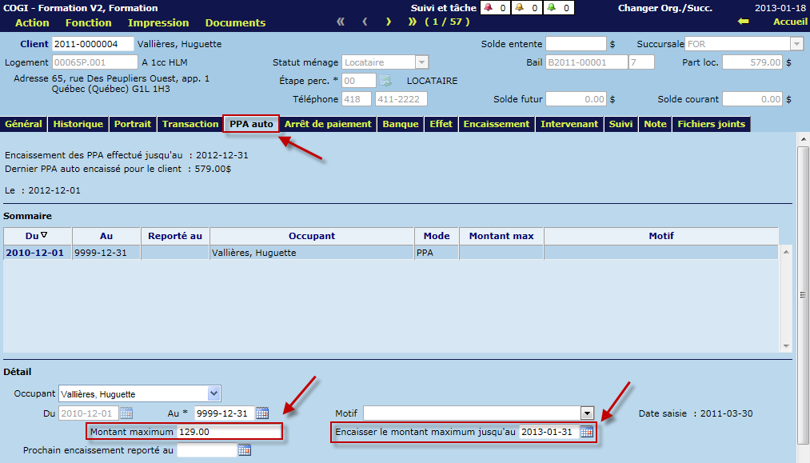Open the Impression menu
Screen dimensions: 810x463
[x=158, y=23]
